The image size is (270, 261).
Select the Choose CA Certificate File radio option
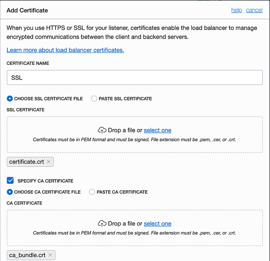(10, 192)
